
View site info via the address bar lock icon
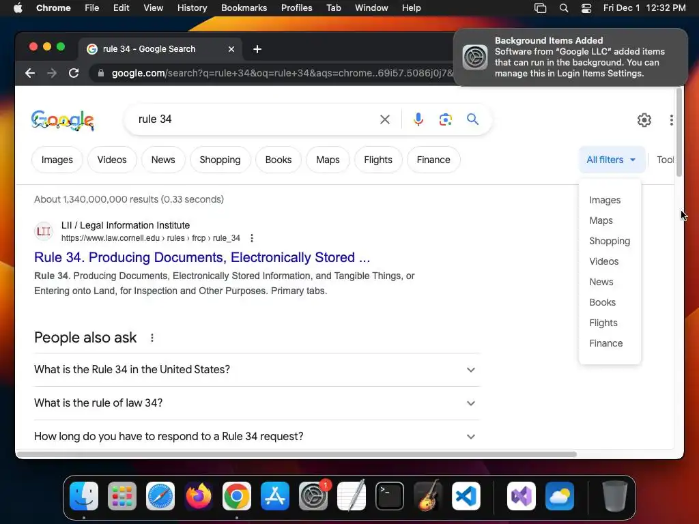(101, 73)
